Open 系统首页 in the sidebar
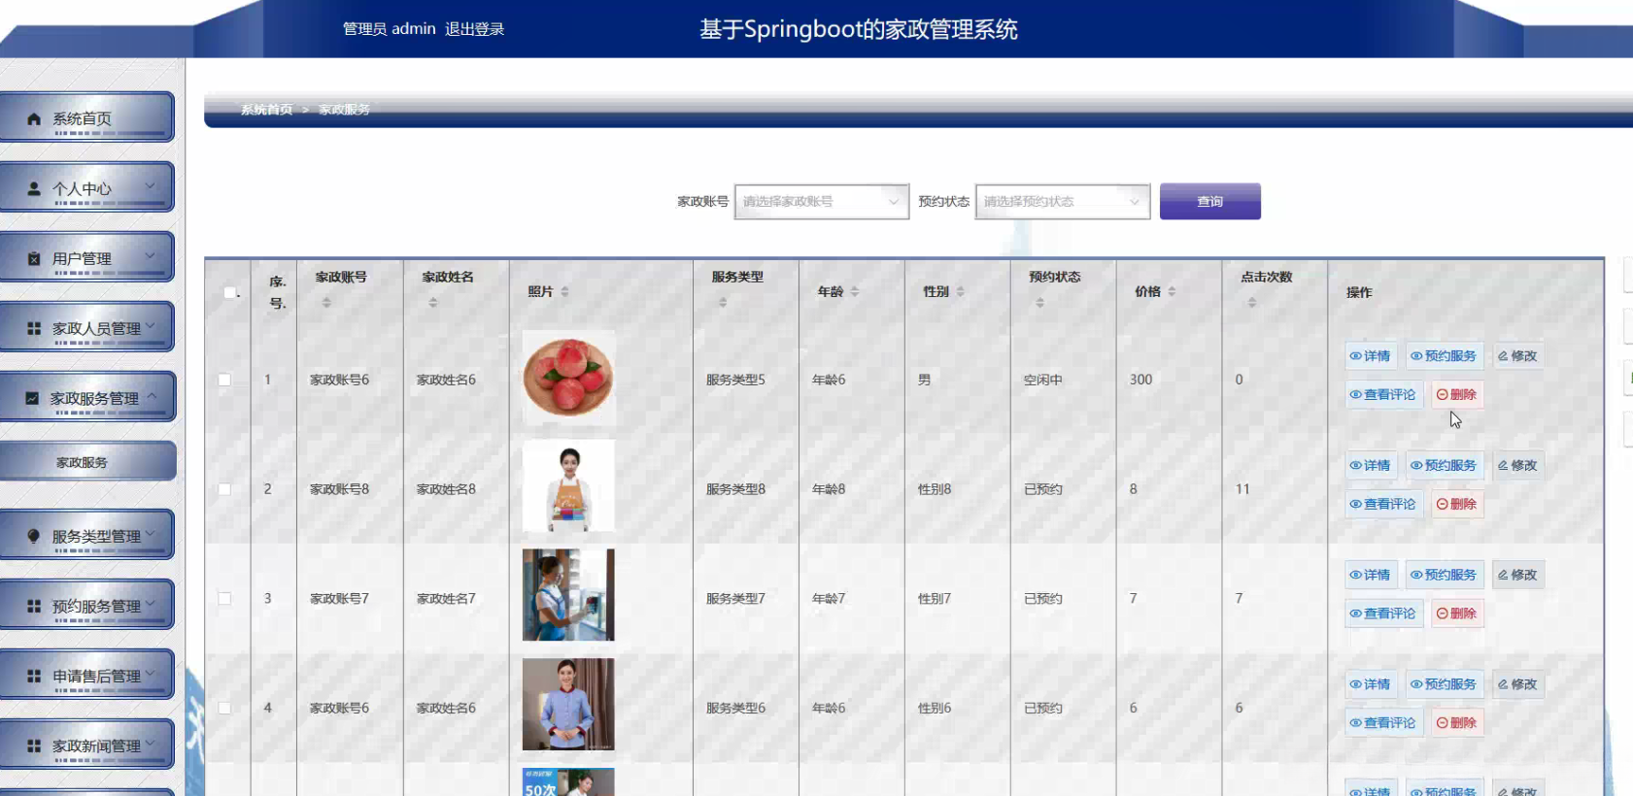 tap(86, 117)
